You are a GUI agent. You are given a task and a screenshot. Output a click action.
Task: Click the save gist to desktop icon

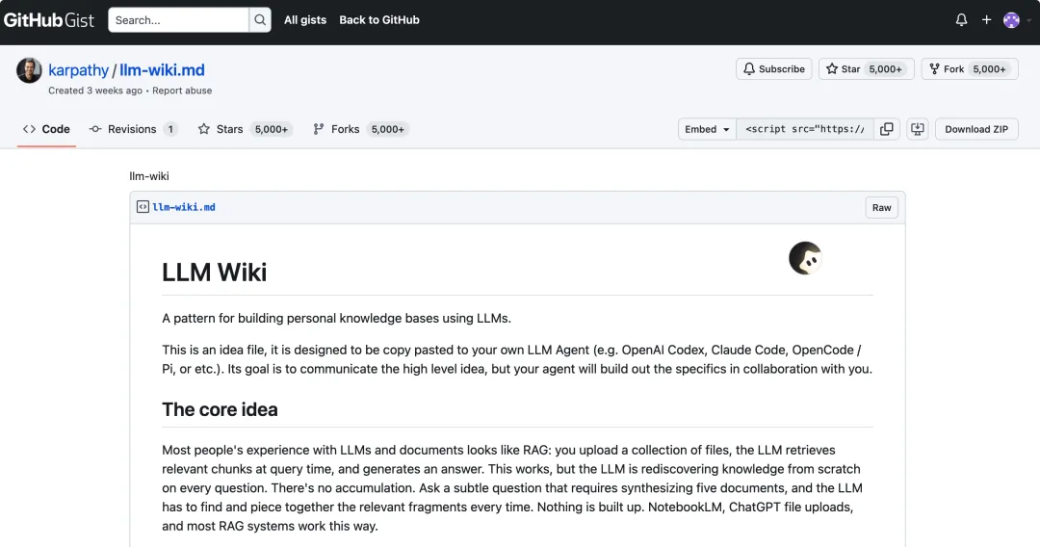coord(918,129)
